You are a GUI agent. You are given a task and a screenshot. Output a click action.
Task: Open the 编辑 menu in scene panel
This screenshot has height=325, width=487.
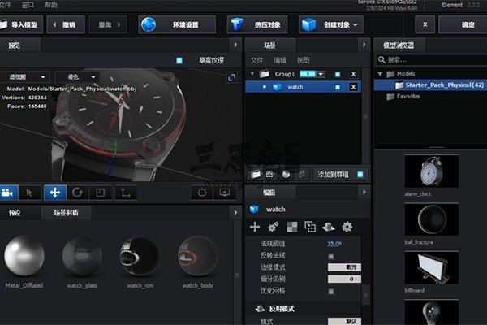click(279, 60)
